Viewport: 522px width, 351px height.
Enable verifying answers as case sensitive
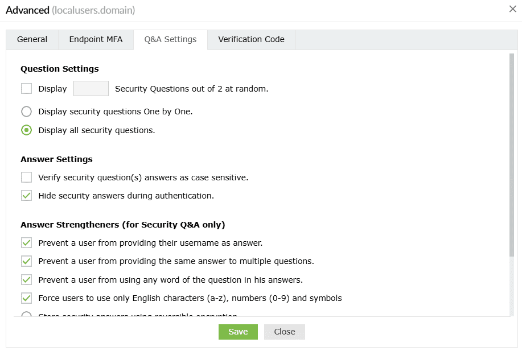[26, 177]
